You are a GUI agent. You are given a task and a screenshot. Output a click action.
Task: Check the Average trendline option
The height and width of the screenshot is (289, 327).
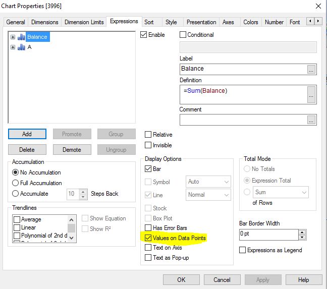pyautogui.click(x=17, y=219)
